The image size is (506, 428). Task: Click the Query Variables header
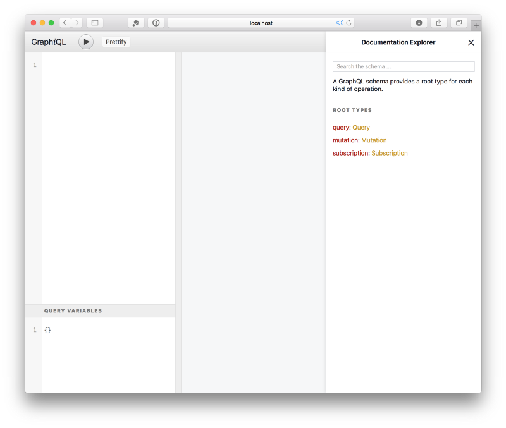coord(101,310)
